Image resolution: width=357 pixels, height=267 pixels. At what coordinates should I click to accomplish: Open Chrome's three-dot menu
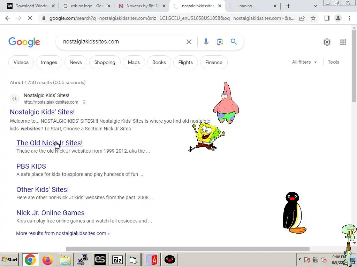click(x=349, y=18)
